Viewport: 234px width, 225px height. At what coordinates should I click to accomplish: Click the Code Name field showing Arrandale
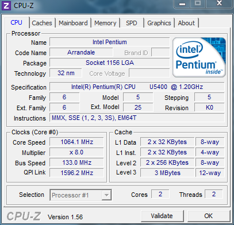tap(81, 52)
